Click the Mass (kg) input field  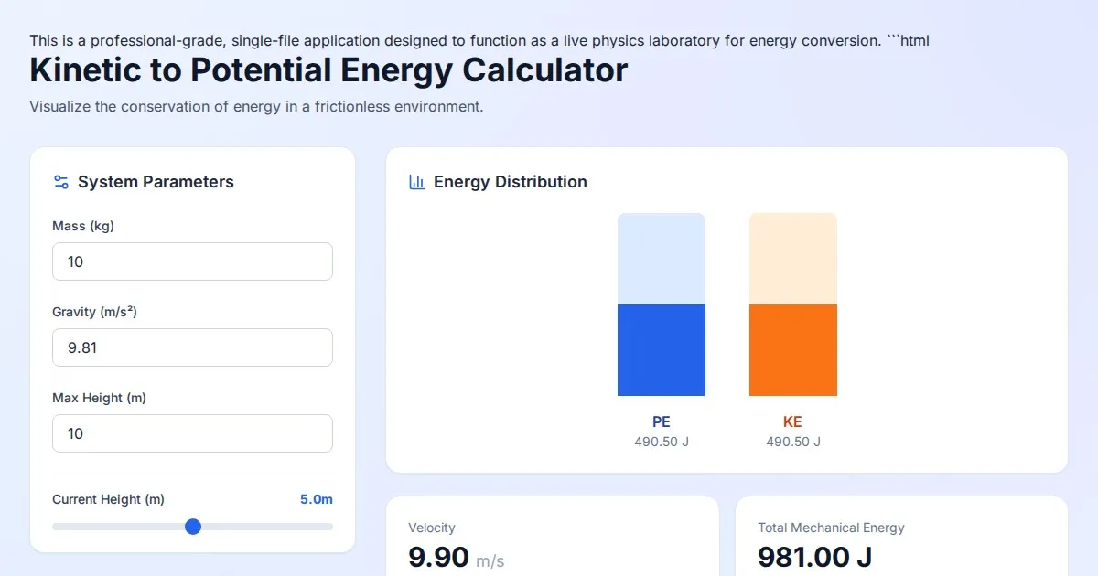pos(192,261)
